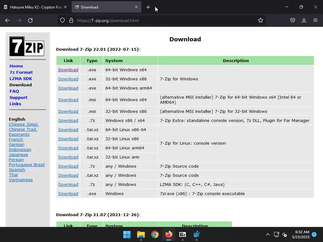The image size is (323, 242).
Task: Download .msi for 64-bit Windows x64
Action: click(68, 100)
